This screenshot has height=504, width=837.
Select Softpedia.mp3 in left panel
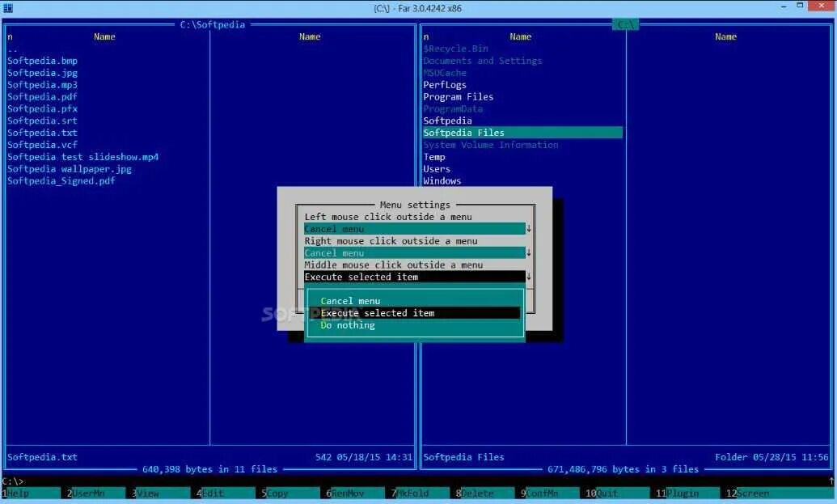(x=42, y=85)
